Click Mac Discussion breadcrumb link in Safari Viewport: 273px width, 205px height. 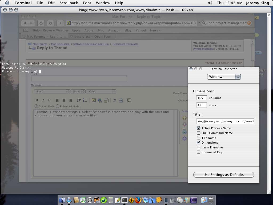pyautogui.click(x=60, y=44)
